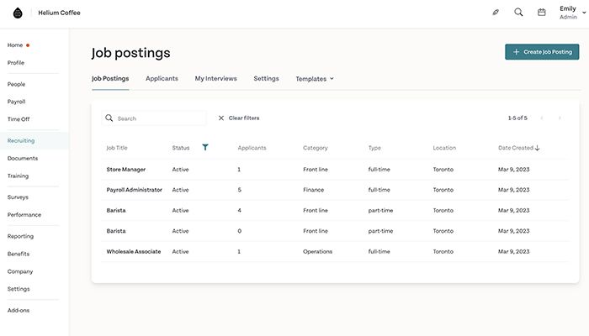This screenshot has height=336, width=589.
Task: Sort by Date Created arrow
Action: point(538,148)
